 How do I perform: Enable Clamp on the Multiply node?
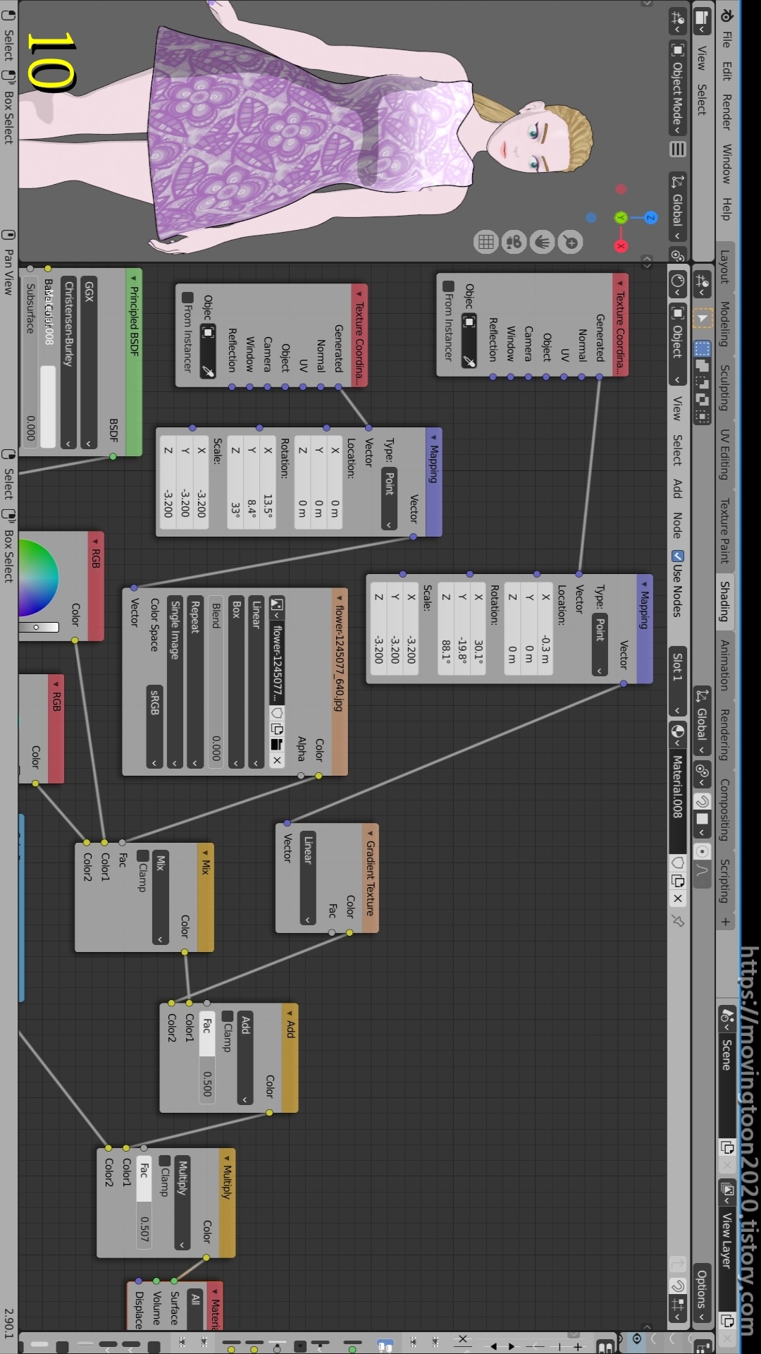pyautogui.click(x=164, y=1161)
